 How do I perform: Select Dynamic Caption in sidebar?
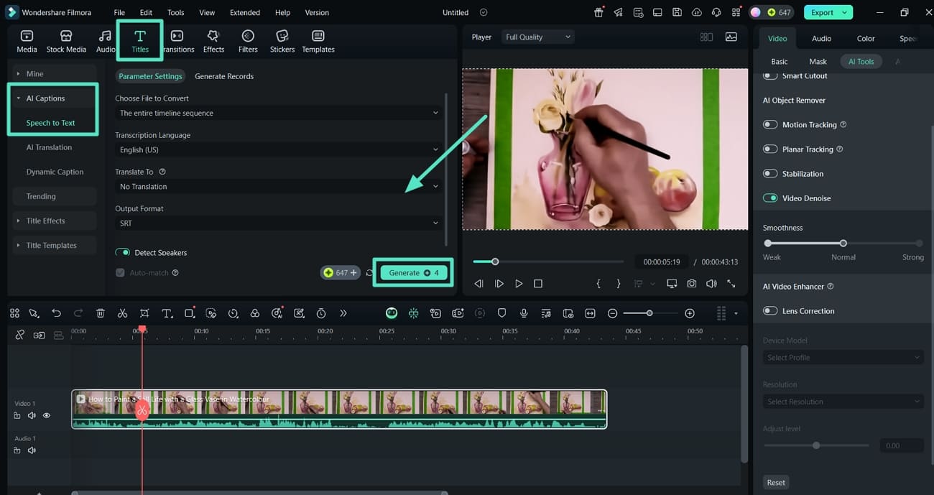pyautogui.click(x=55, y=172)
